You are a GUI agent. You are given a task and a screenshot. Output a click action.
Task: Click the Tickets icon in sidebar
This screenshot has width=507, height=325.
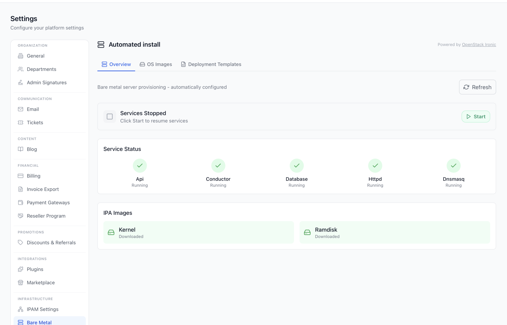pos(20,123)
